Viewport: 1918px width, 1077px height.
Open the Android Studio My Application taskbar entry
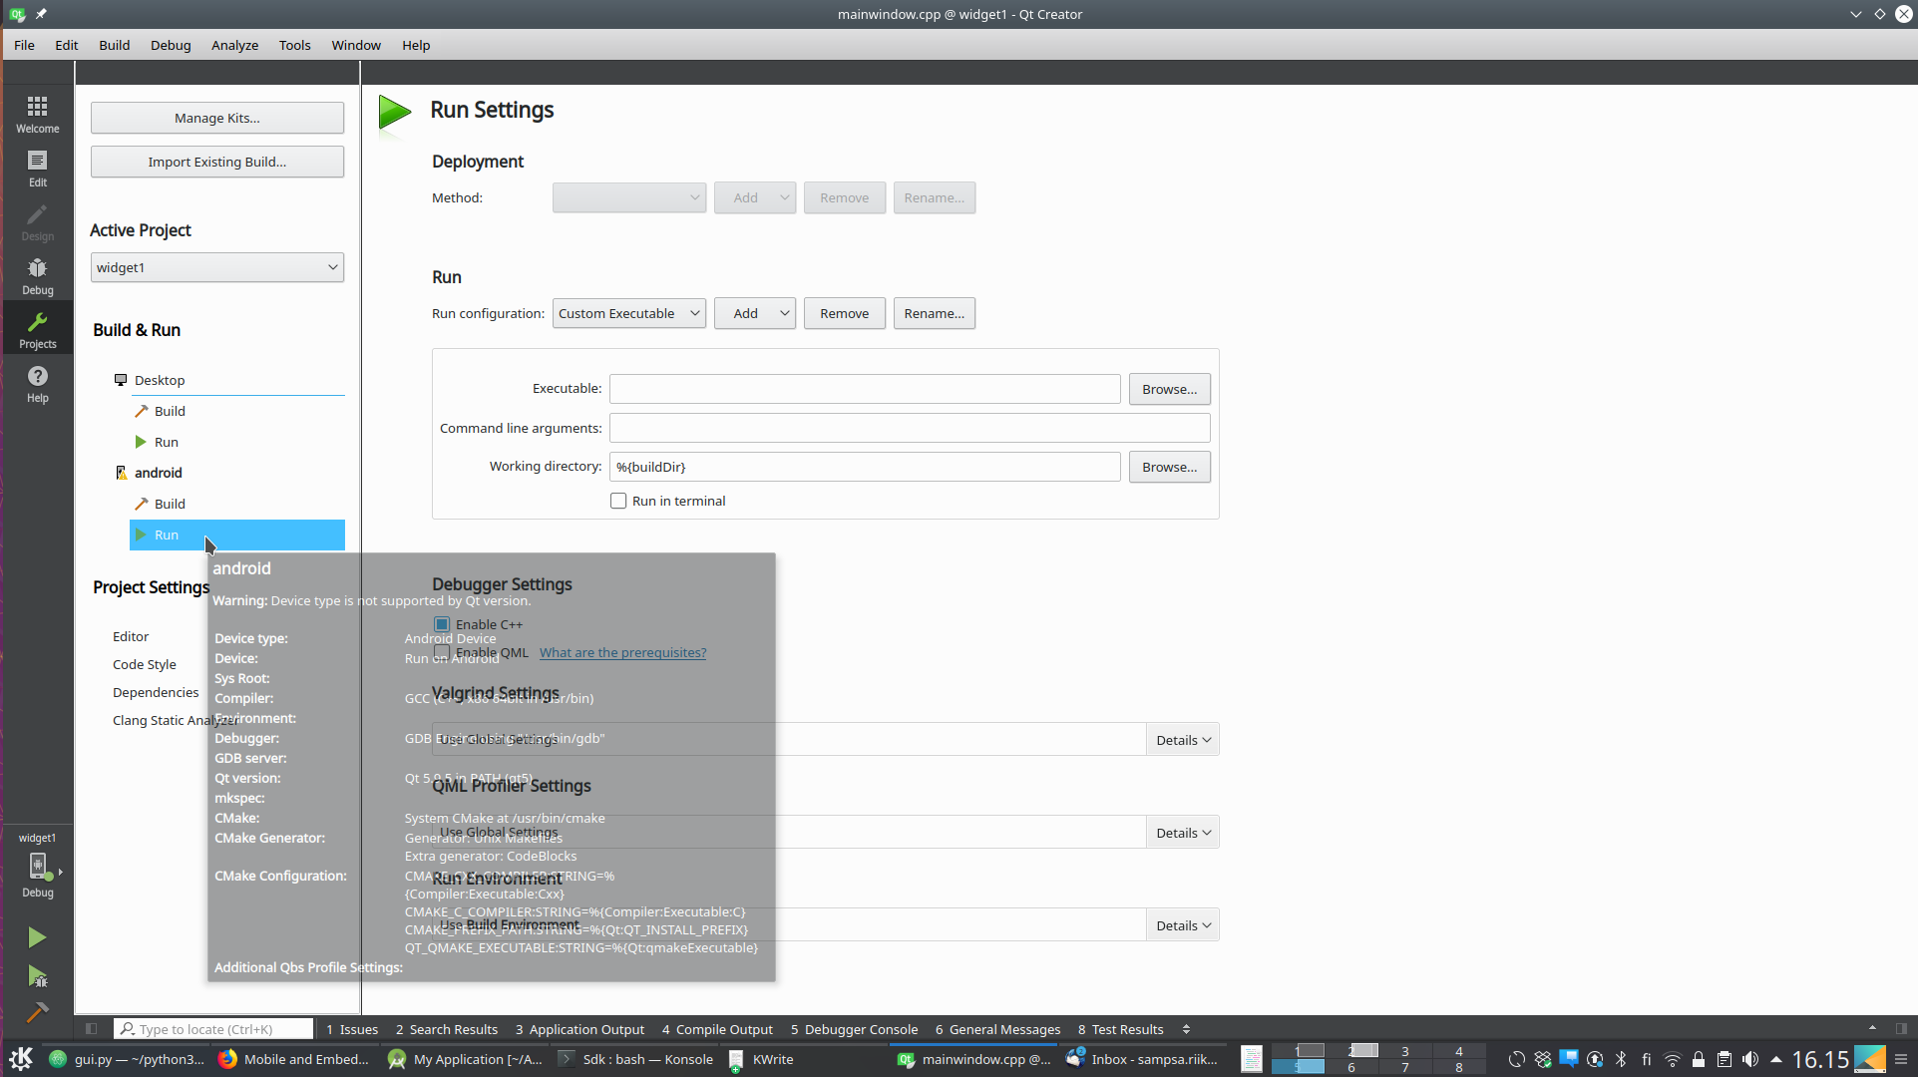465,1059
